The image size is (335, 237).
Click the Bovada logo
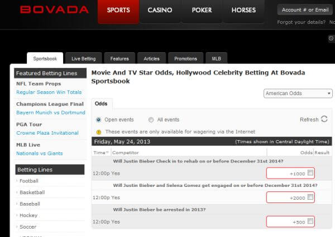pyautogui.click(x=54, y=9)
